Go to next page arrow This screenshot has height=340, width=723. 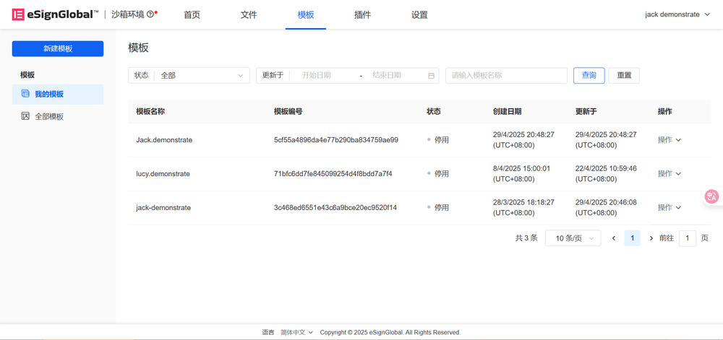(651, 238)
